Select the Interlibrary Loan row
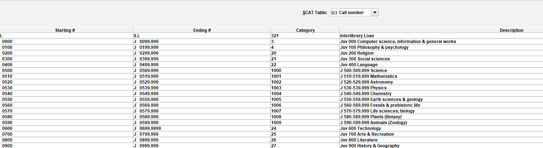The image size is (543, 148). [x=271, y=36]
